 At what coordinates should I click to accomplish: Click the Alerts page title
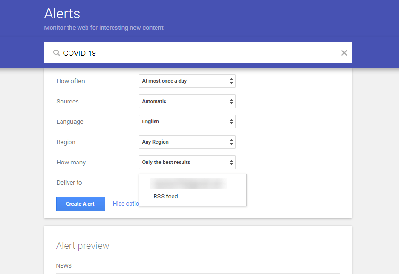click(x=62, y=14)
